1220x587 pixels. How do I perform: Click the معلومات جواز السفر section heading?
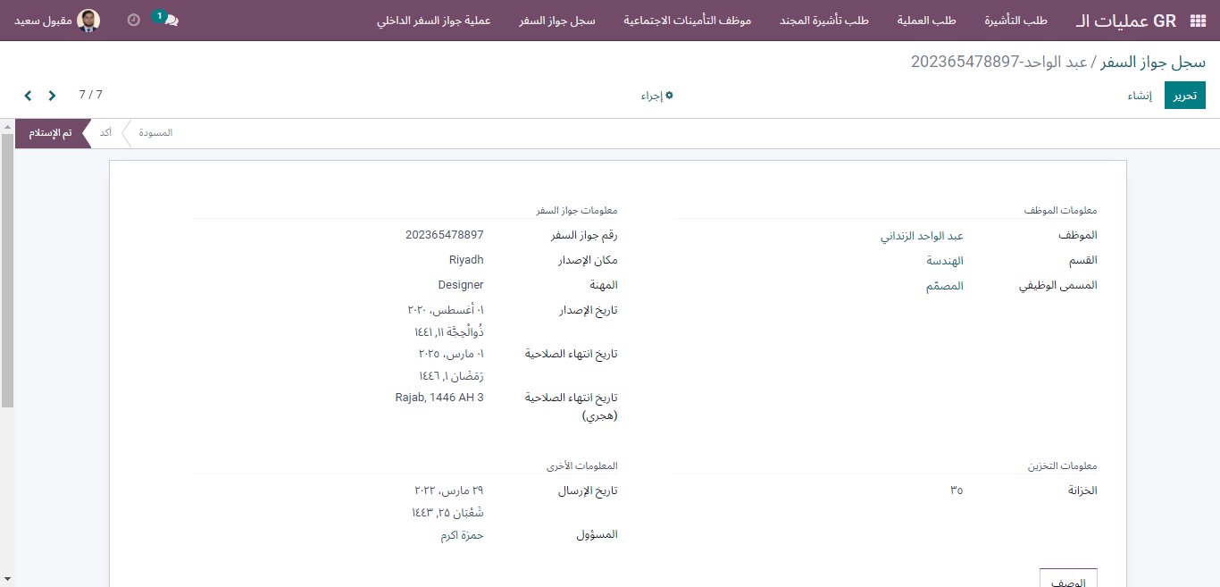576,211
